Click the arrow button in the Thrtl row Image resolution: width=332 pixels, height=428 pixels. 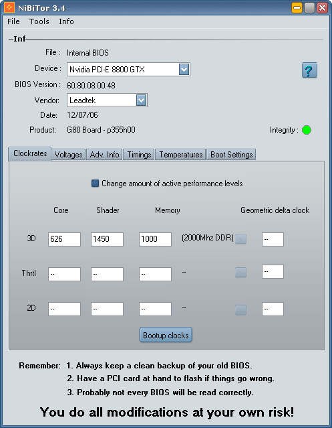240,272
